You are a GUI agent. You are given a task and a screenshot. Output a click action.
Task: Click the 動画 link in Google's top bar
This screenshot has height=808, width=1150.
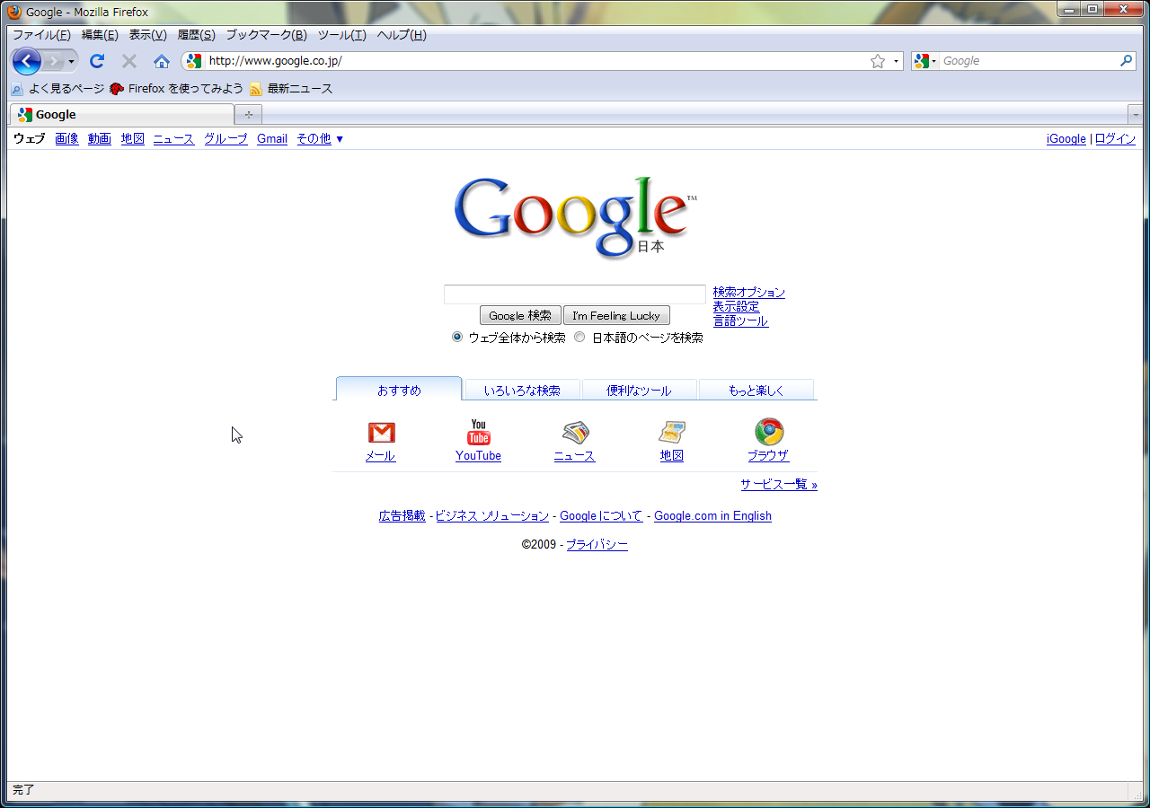point(100,138)
